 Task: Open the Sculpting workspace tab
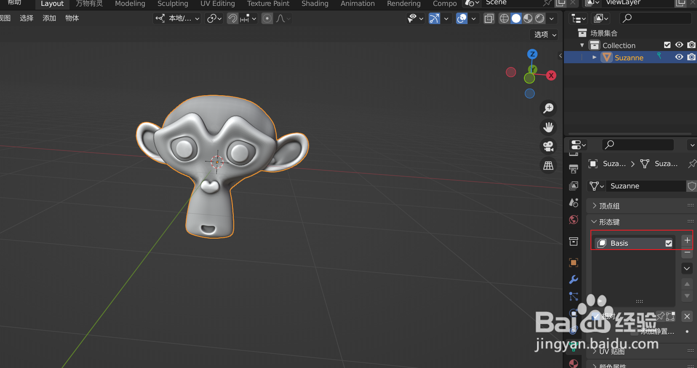coord(173,4)
